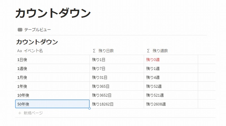The image size is (226, 126).
Task: Select the 1日後 event name cell
Action: pos(52,60)
